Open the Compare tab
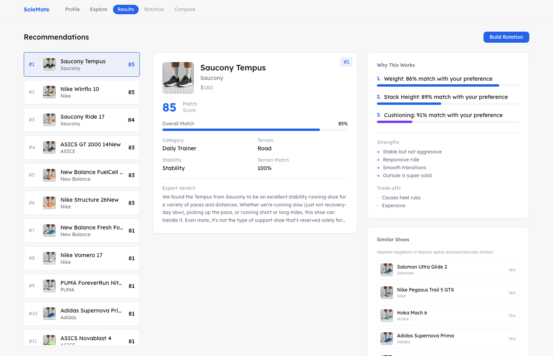553x356 pixels. [184, 9]
